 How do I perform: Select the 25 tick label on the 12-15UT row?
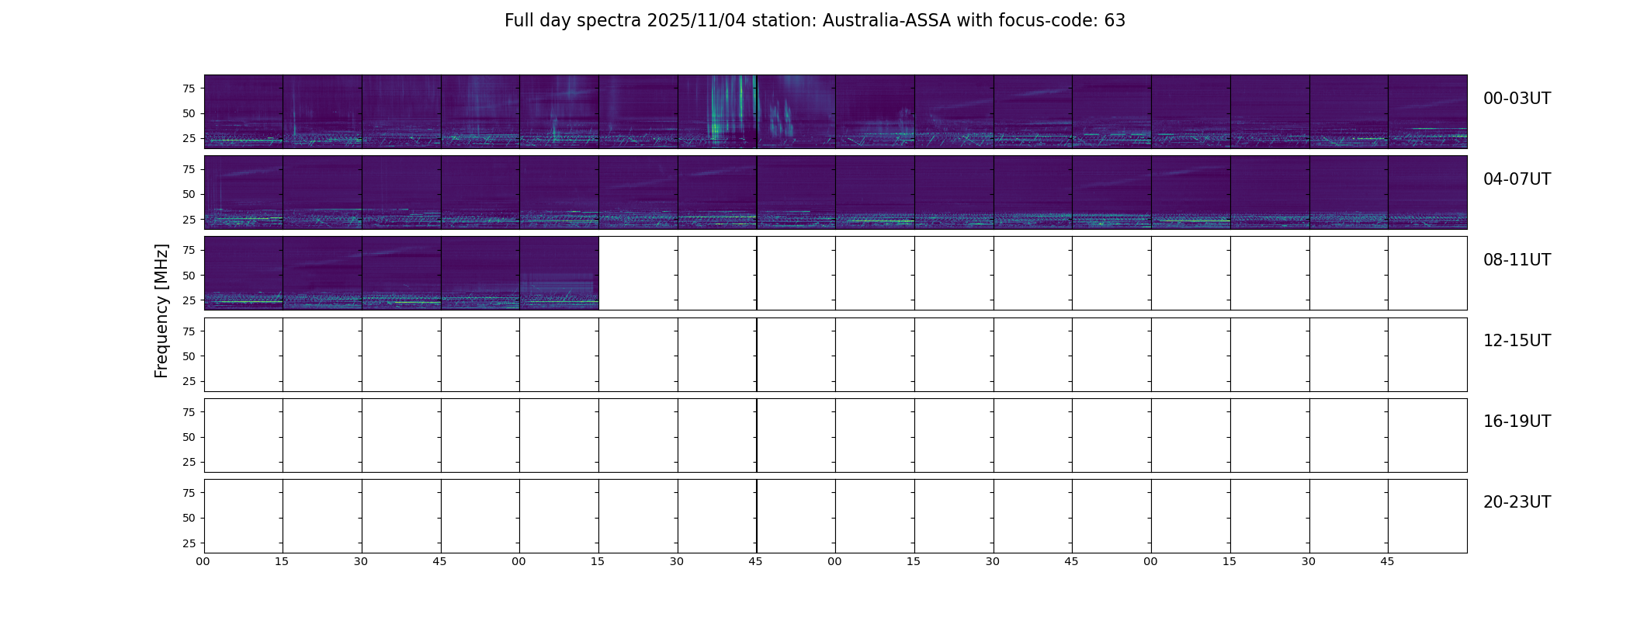click(189, 381)
